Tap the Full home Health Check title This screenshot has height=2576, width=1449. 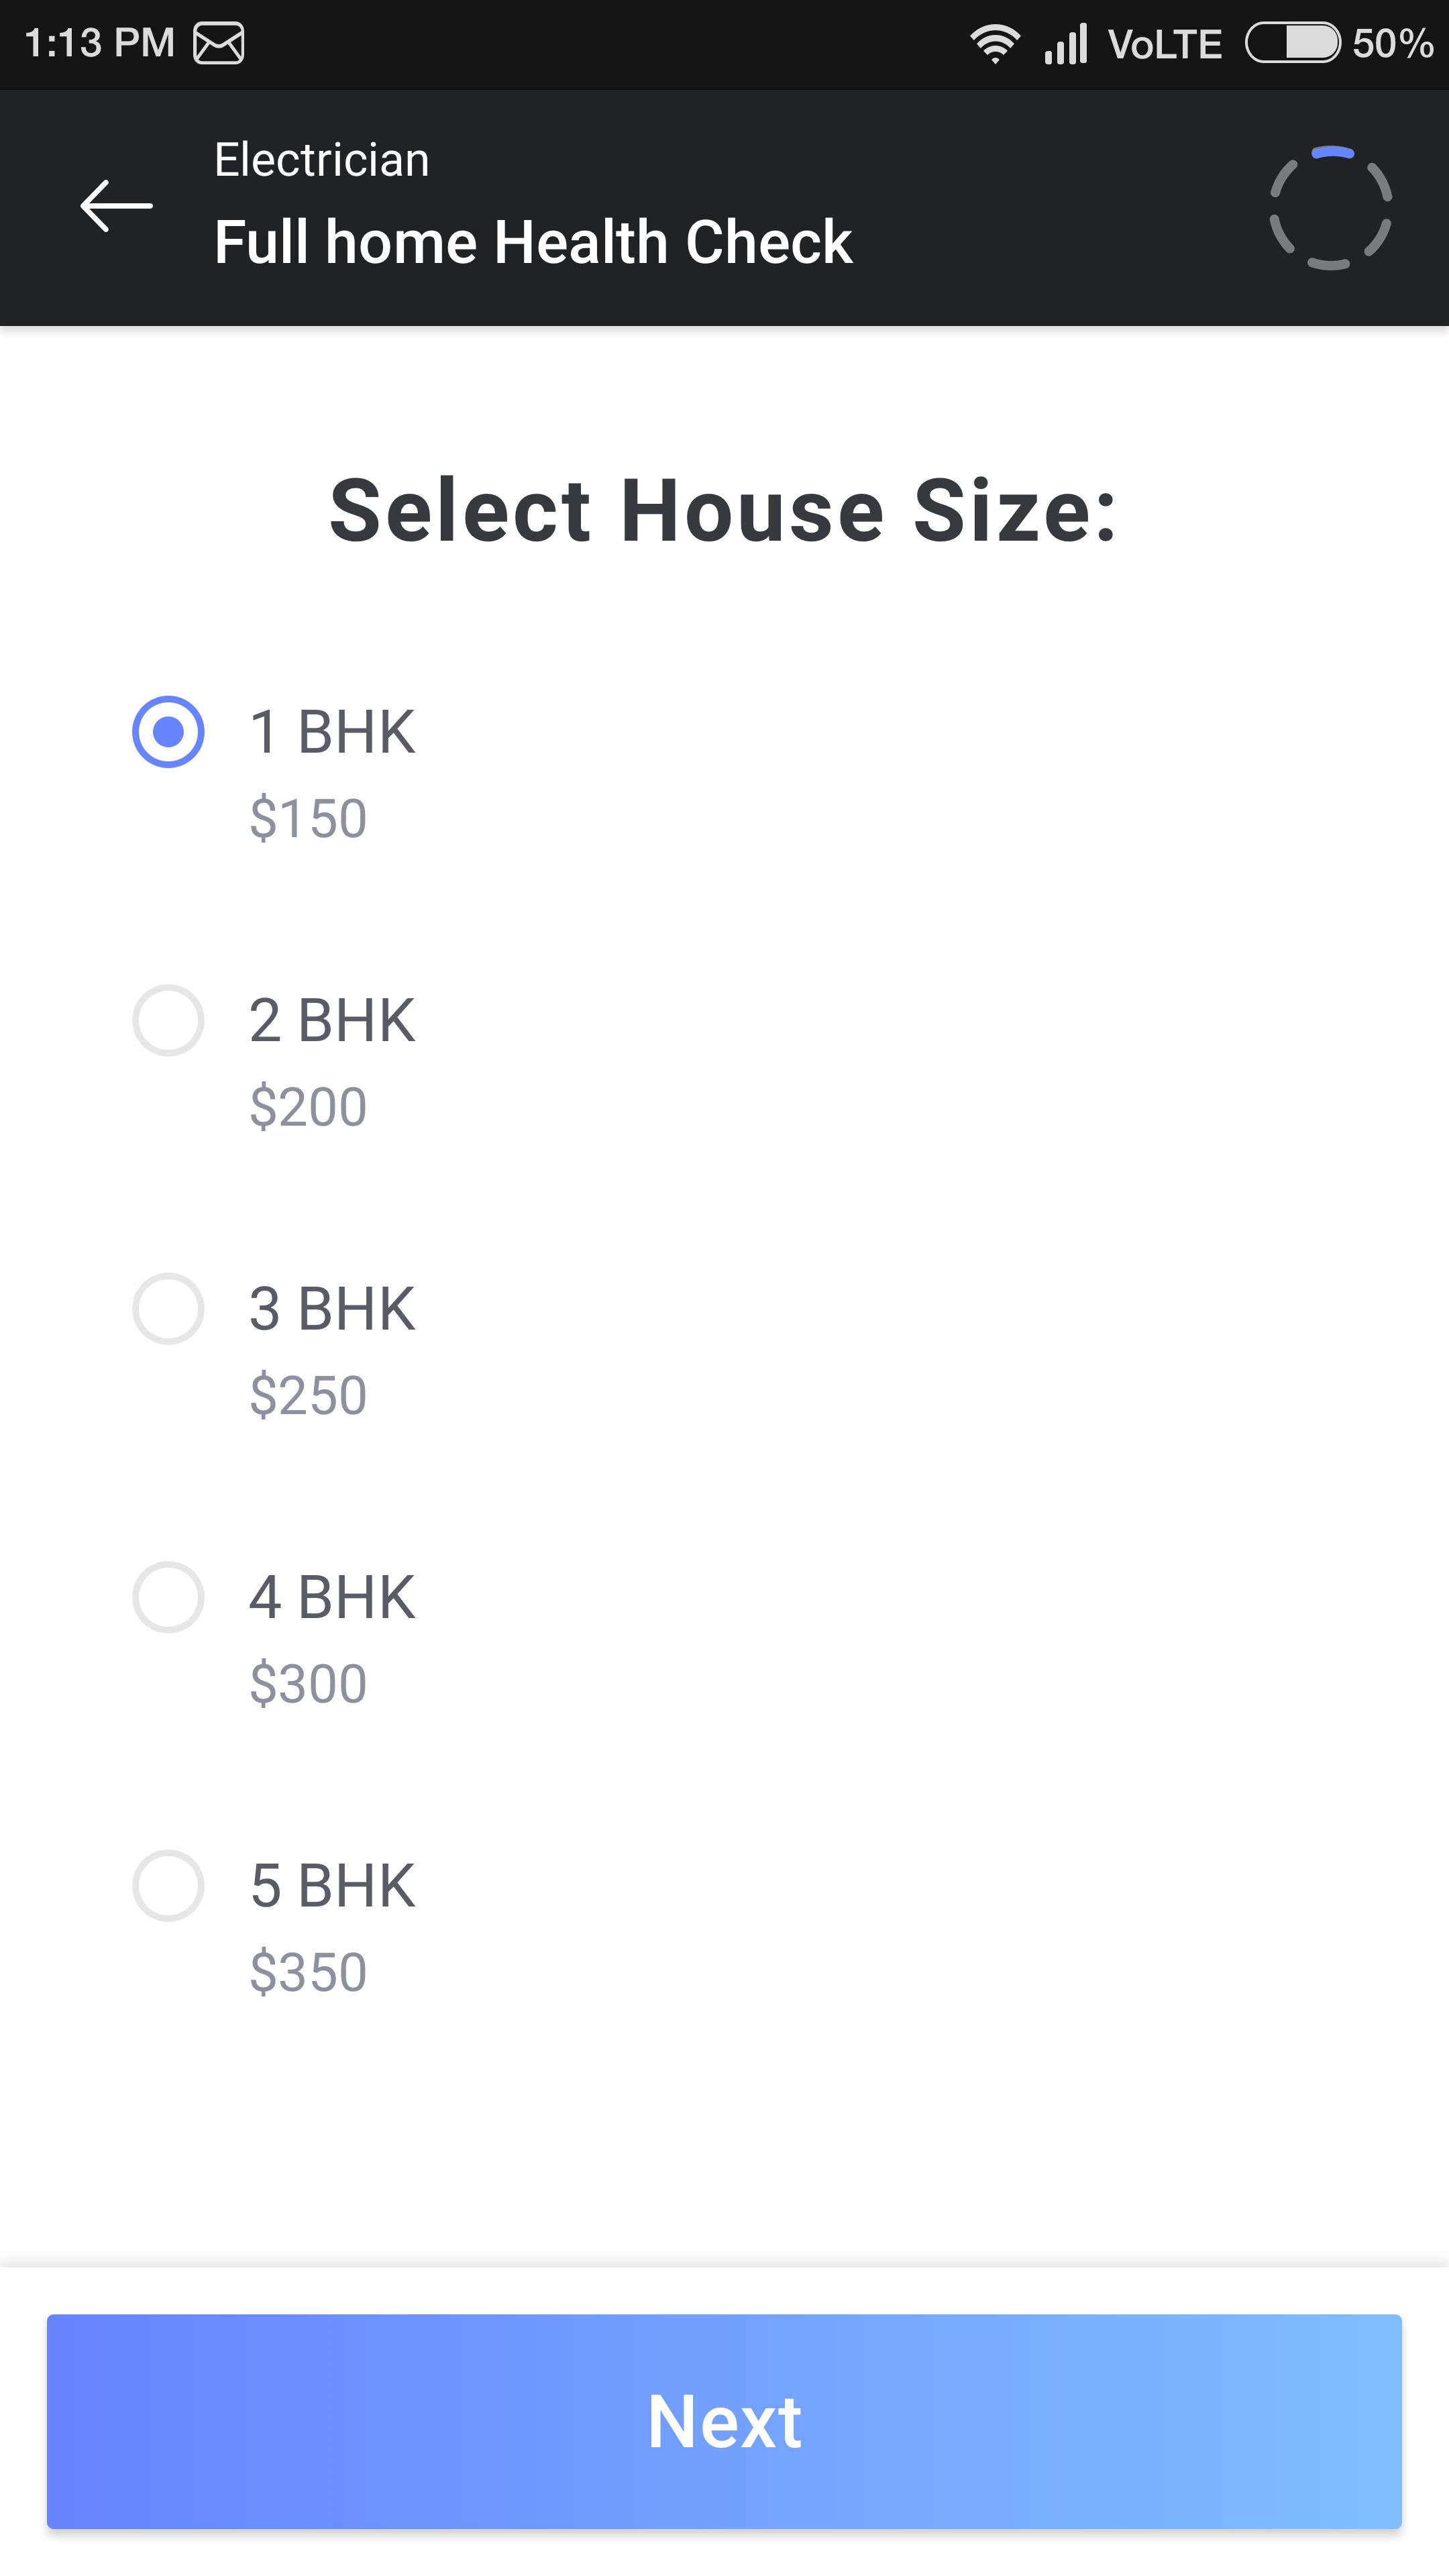coord(533,243)
